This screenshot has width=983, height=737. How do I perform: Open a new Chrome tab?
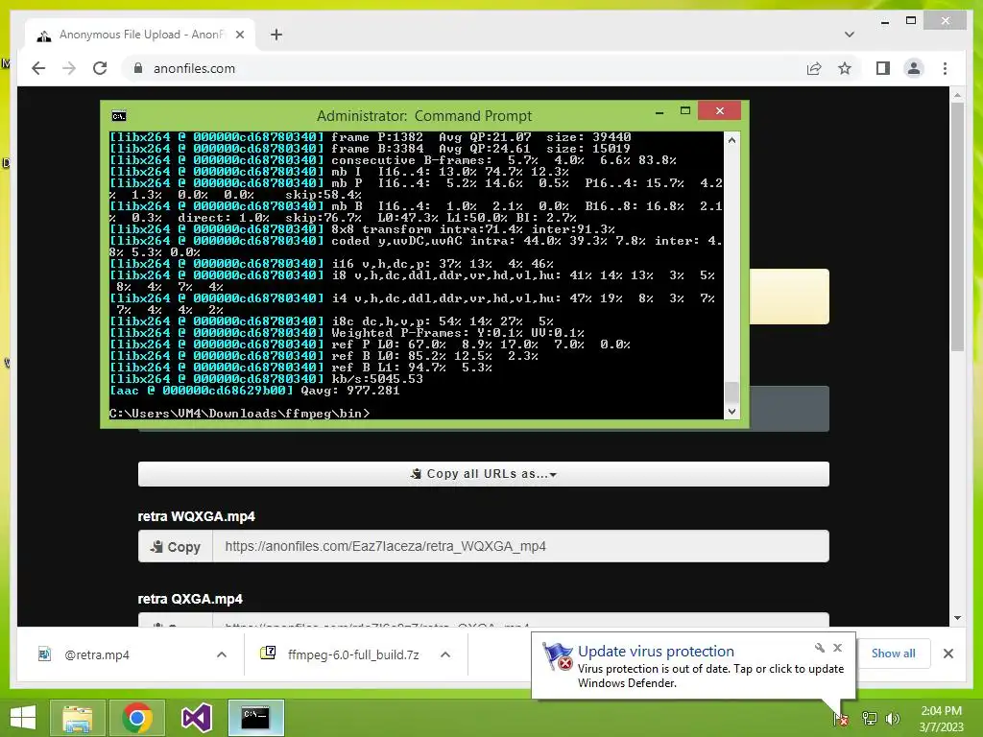coord(276,35)
